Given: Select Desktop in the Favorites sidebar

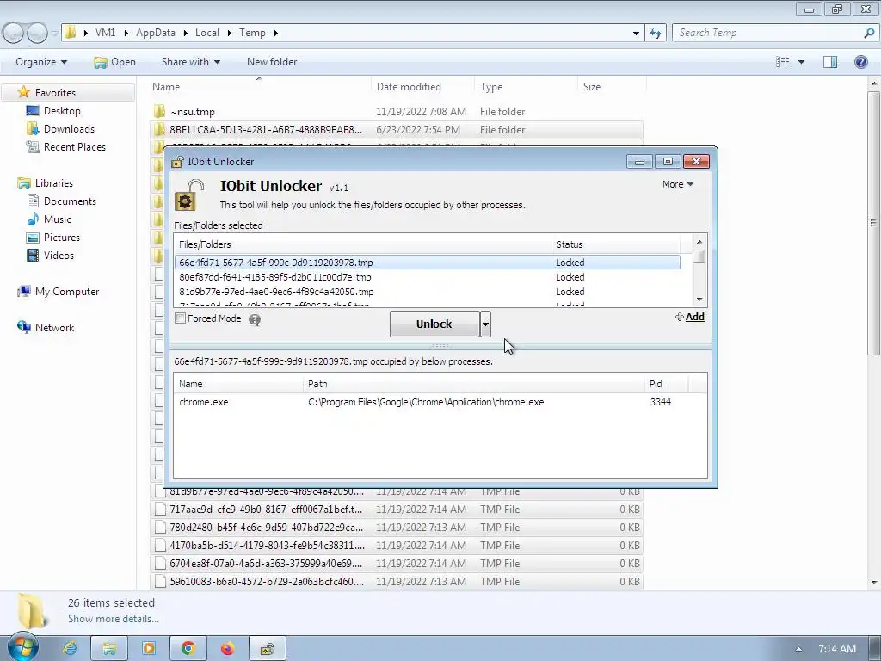Looking at the screenshot, I should tap(53, 111).
